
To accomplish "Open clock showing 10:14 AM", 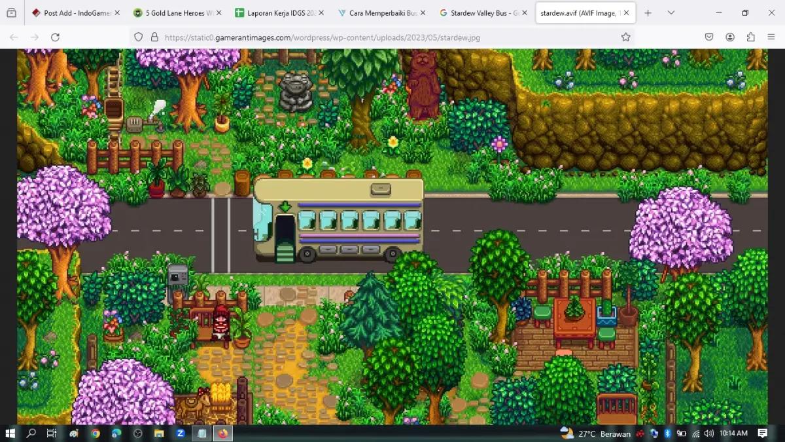I will 733,433.
